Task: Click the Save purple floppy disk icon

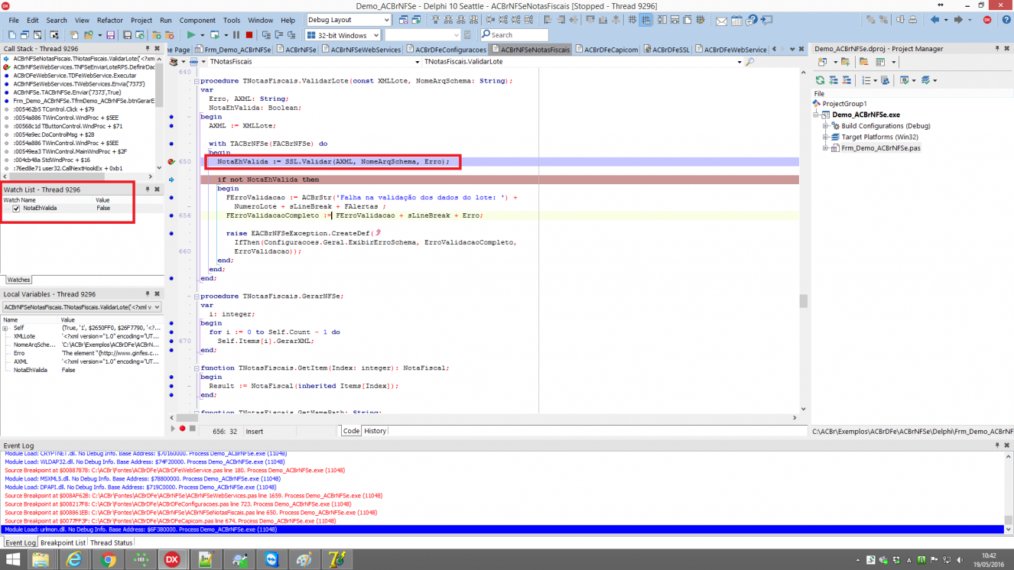Action: click(111, 35)
